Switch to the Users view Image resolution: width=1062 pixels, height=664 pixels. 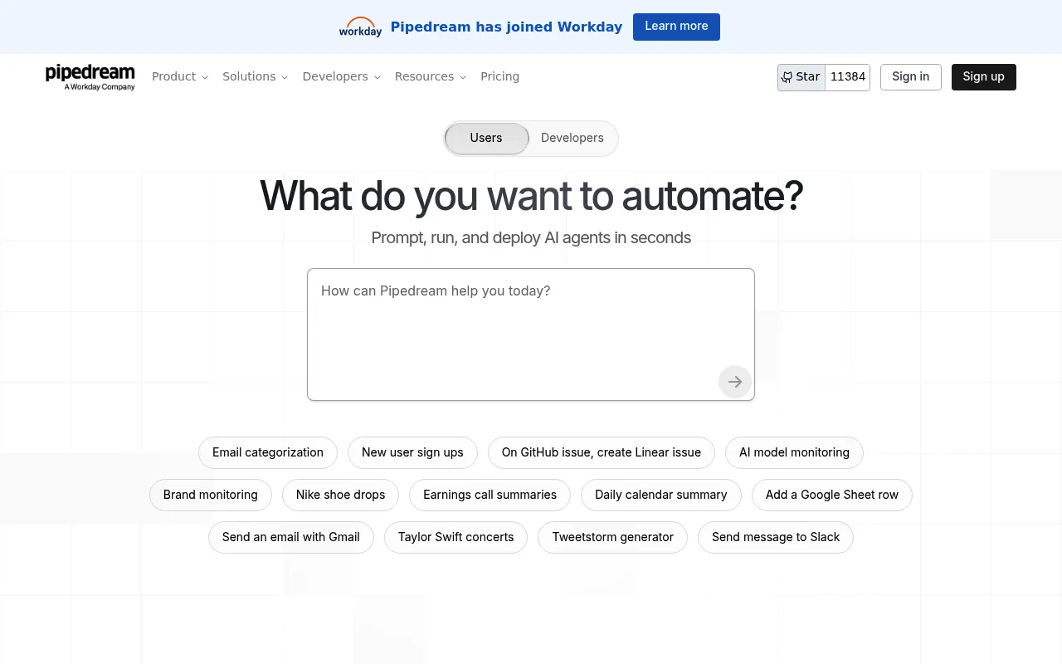486,139
